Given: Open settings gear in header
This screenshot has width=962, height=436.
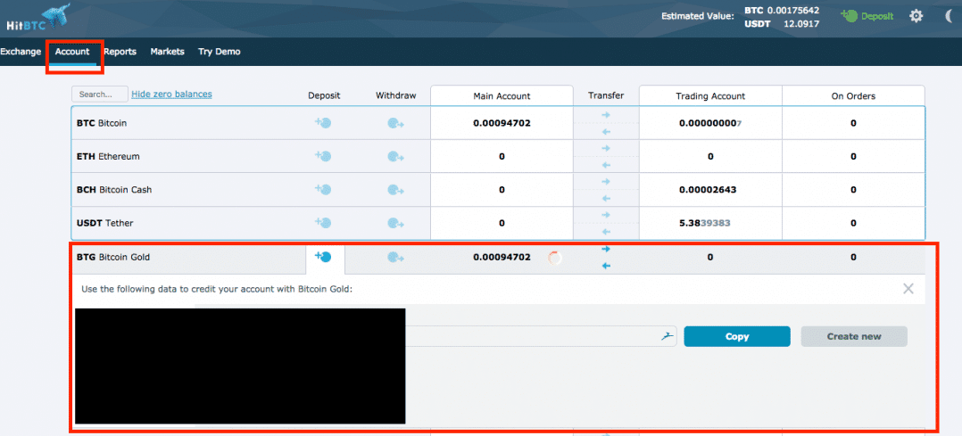Looking at the screenshot, I should 916,16.
